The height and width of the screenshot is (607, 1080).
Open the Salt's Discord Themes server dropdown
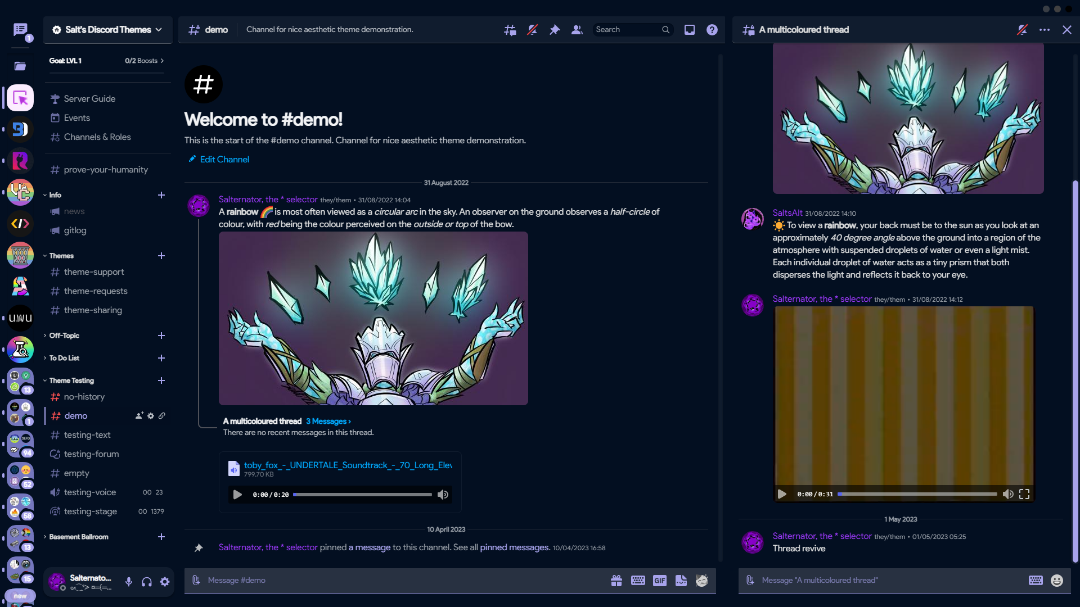107,30
